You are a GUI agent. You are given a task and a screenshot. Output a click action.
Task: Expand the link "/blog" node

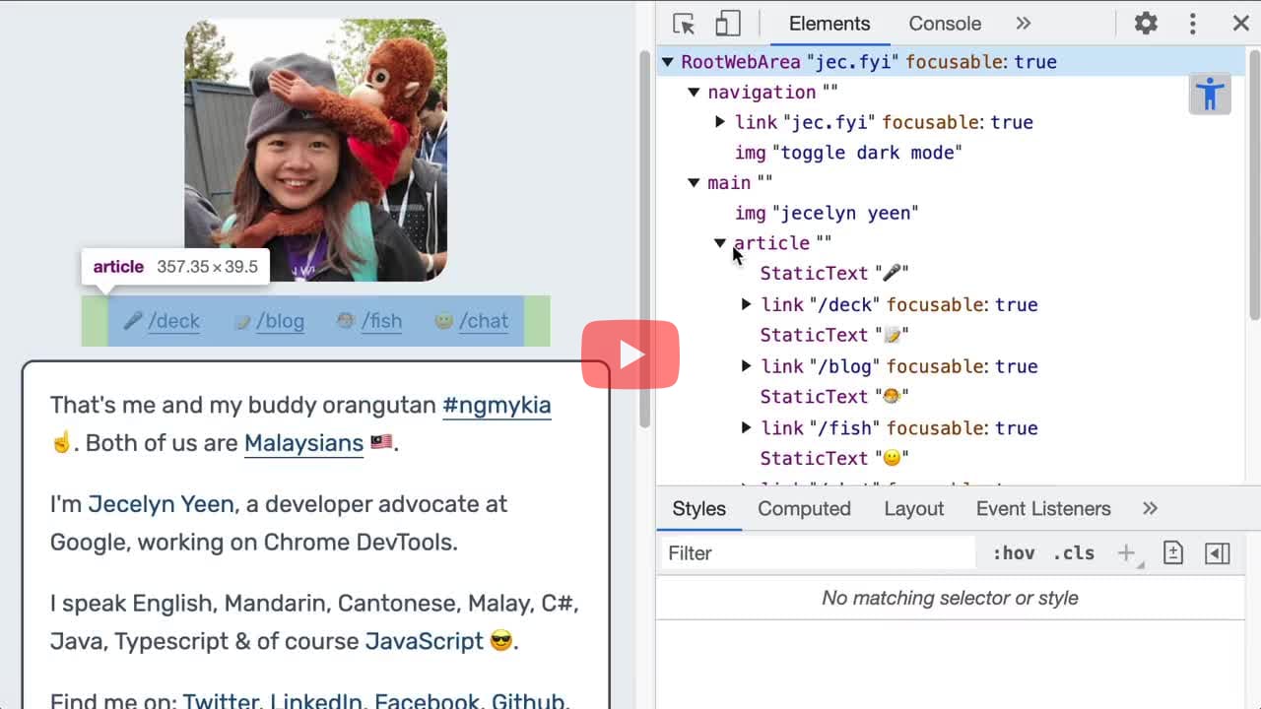[747, 366]
